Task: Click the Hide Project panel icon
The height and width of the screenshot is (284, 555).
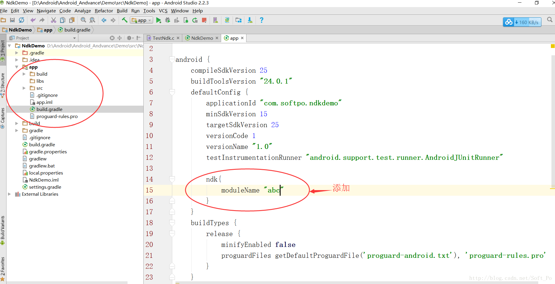Action: (x=139, y=38)
